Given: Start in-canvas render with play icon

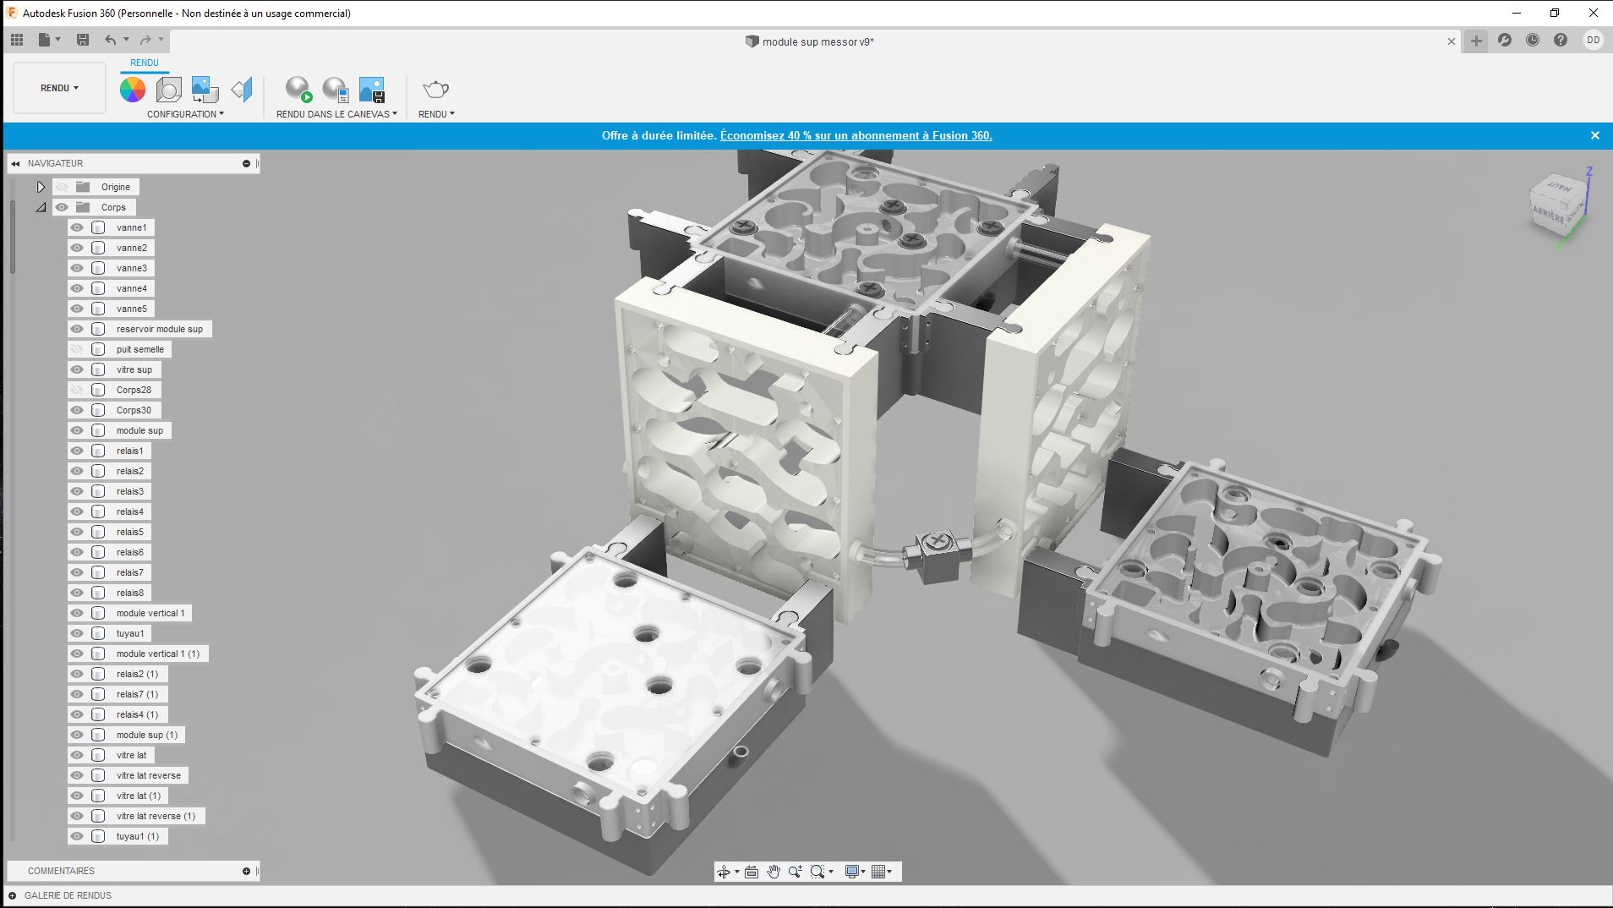Looking at the screenshot, I should click(x=298, y=90).
